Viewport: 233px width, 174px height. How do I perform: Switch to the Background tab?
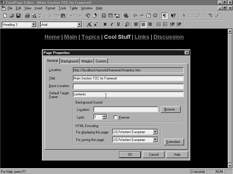70,61
